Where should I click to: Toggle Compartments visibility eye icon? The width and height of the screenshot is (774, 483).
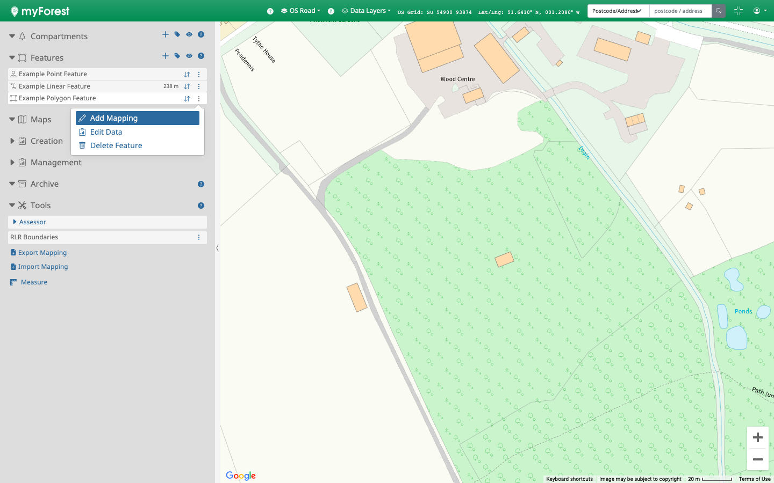point(189,34)
